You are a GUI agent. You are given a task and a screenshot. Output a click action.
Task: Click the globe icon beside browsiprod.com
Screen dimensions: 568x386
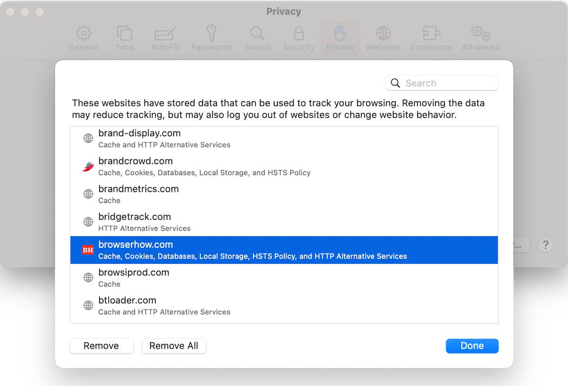(x=88, y=278)
